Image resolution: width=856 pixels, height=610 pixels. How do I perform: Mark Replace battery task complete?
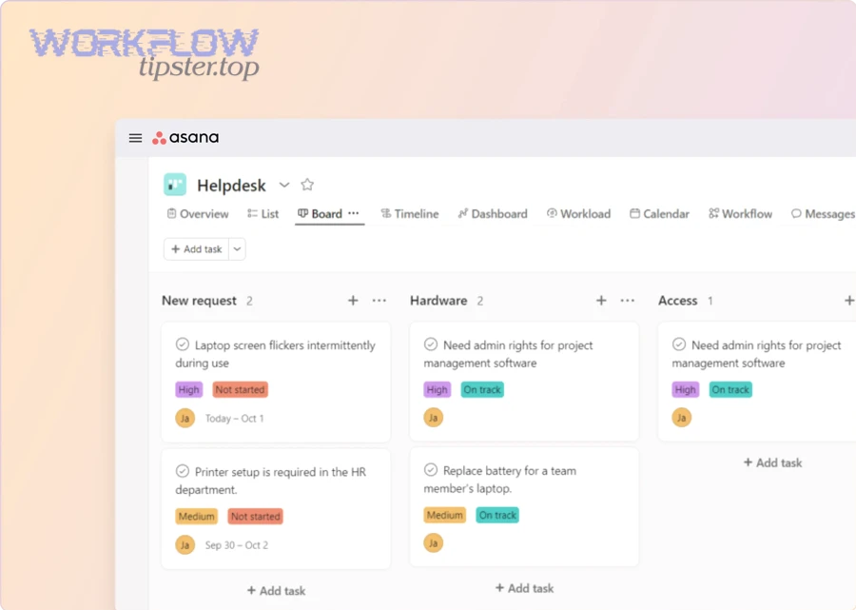click(431, 470)
